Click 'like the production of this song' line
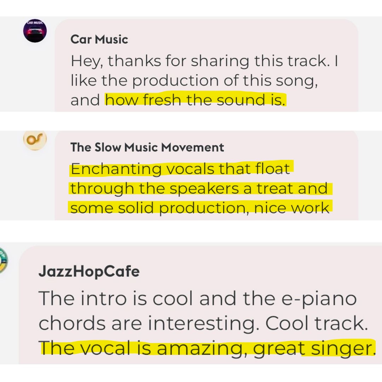Viewport: 382px width, 382px height. [194, 80]
